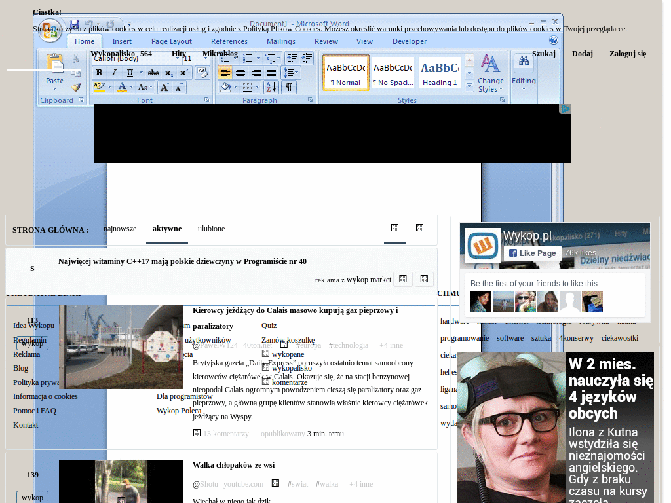Click the Increase Indent icon
671x503 pixels.
[x=307, y=58]
